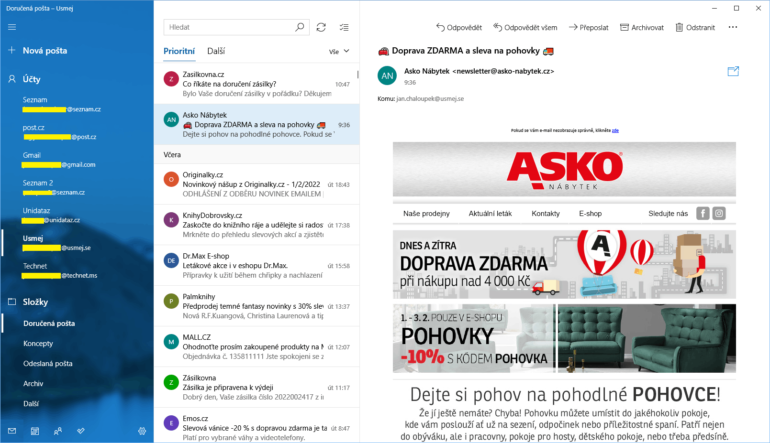The height and width of the screenshot is (443, 770).
Task: Switch to Calendar app icon
Action: point(35,431)
